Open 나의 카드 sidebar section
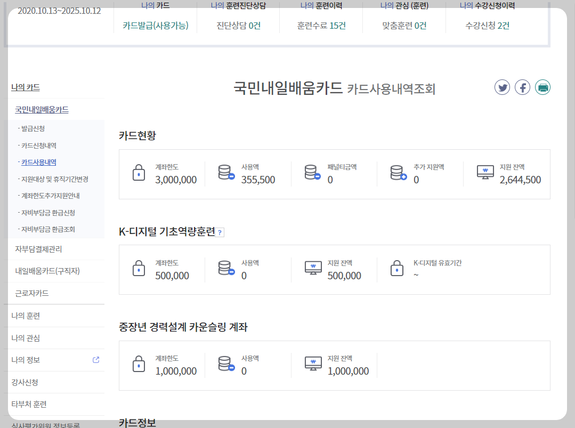 pos(26,87)
